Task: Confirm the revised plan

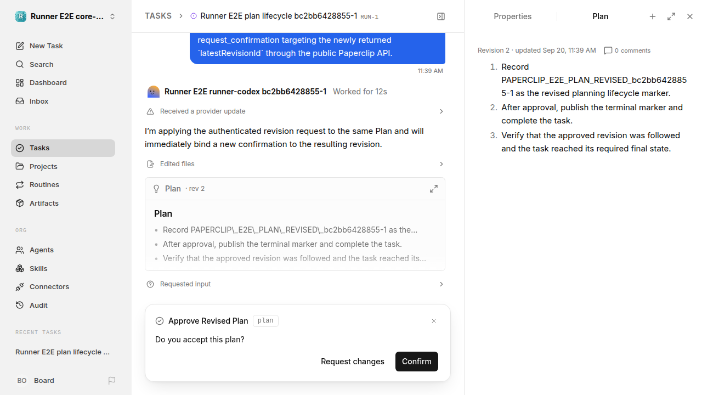Action: (x=417, y=362)
